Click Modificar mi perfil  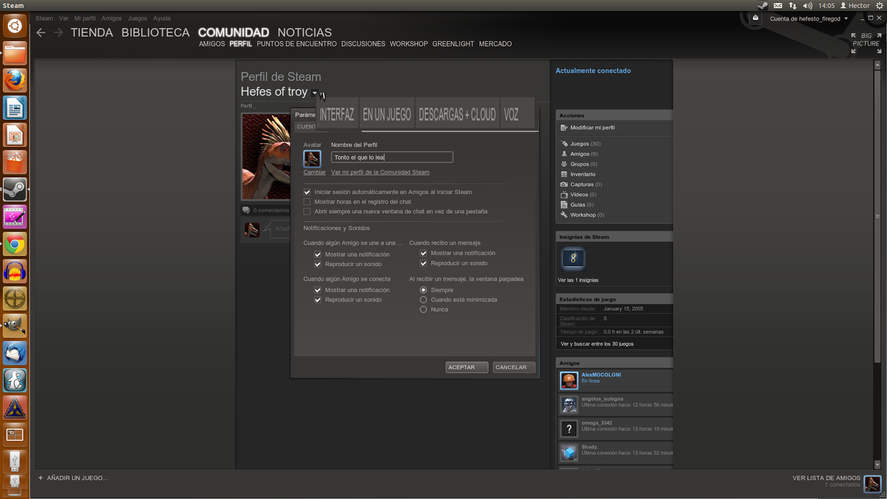[593, 128]
